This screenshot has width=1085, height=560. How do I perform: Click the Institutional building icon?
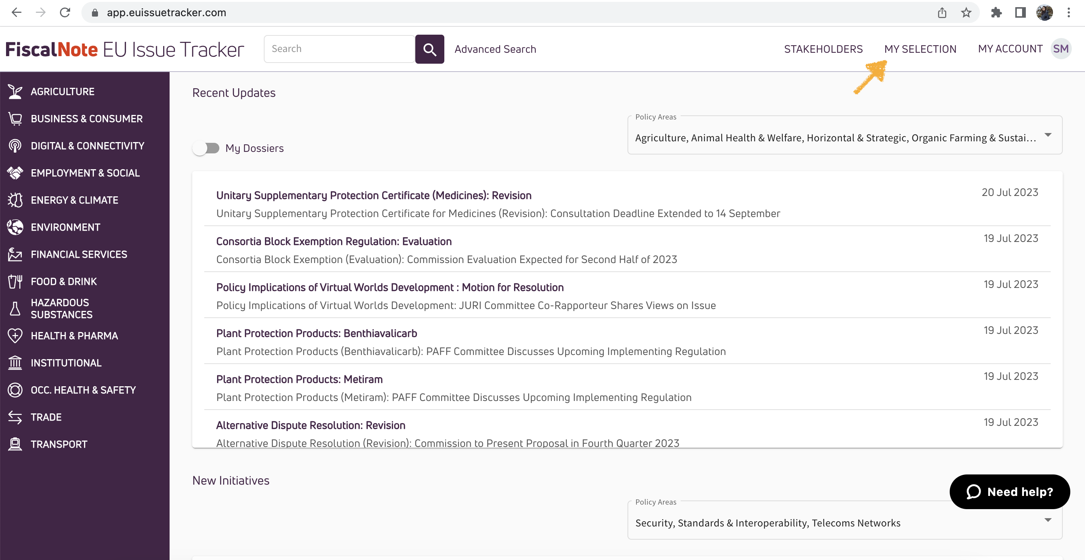click(15, 363)
